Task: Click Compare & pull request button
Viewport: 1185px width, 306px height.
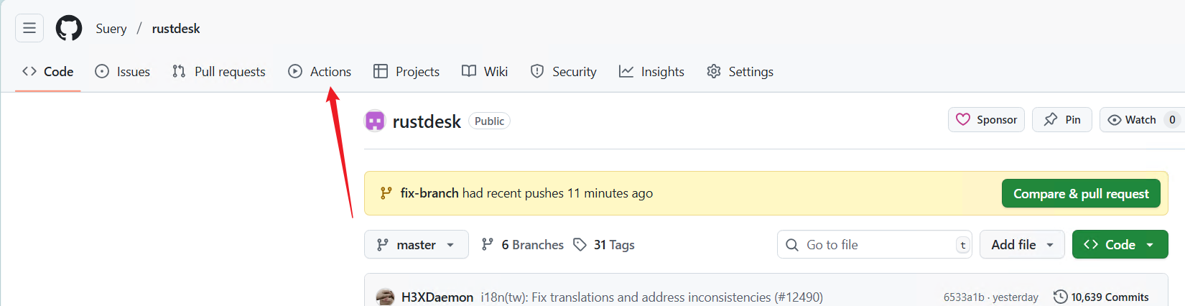Action: (1081, 193)
